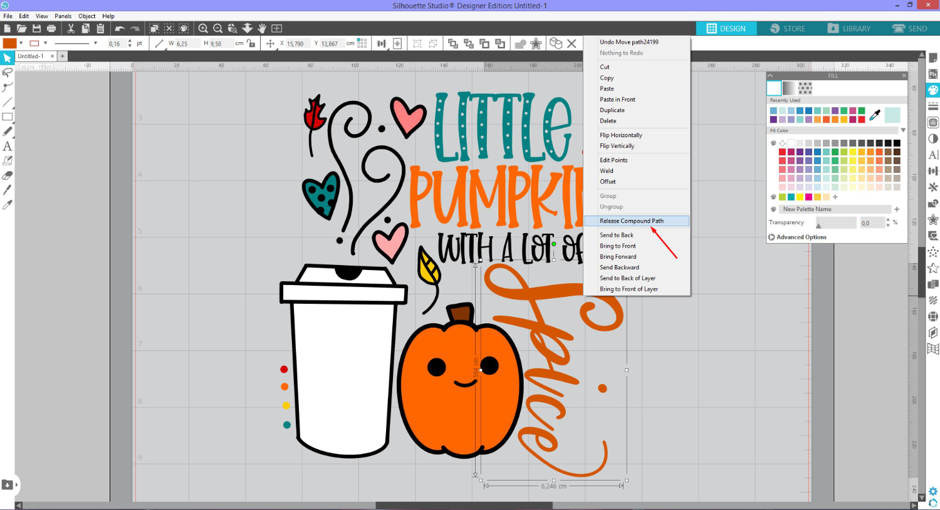Toggle the aspect ratio lock icon

coord(251,43)
